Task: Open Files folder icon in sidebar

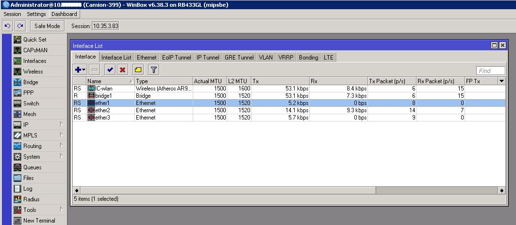Action: tap(17, 178)
